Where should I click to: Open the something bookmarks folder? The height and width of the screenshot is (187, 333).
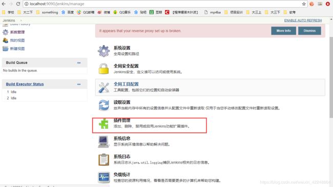(47, 12)
